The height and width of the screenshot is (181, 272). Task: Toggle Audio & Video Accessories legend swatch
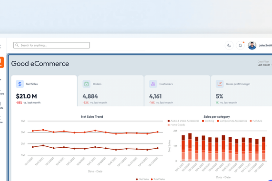[x=169, y=121]
